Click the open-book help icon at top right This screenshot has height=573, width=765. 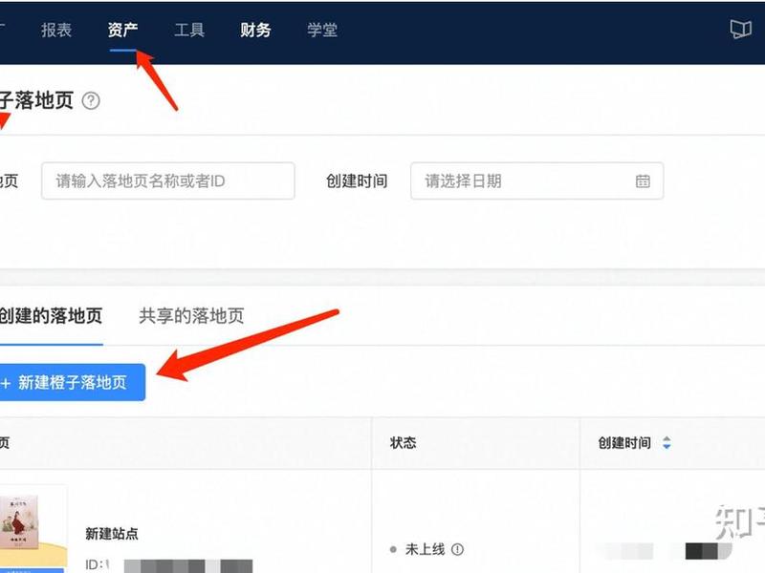[x=740, y=30]
